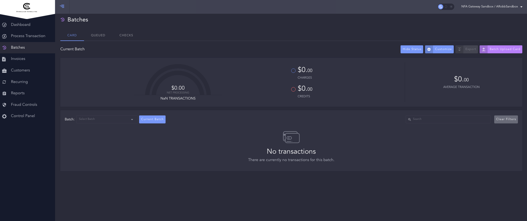The width and height of the screenshot is (527, 221).
Task: Open Process Transaction from the sidebar
Action: click(28, 36)
